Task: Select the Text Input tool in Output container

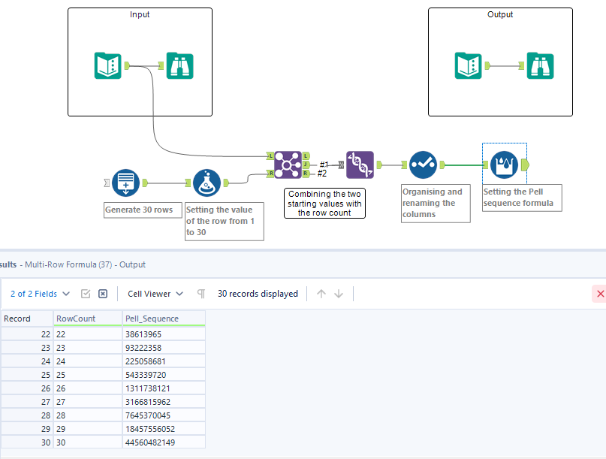Action: click(468, 65)
